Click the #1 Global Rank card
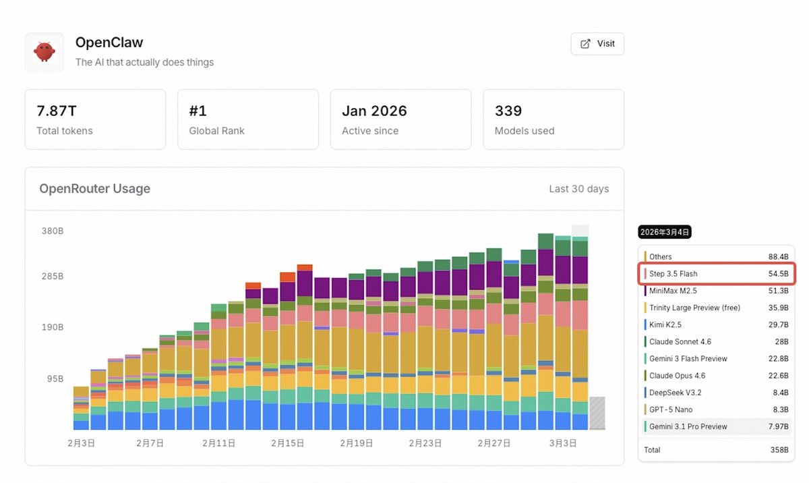The height and width of the screenshot is (483, 809). click(248, 119)
